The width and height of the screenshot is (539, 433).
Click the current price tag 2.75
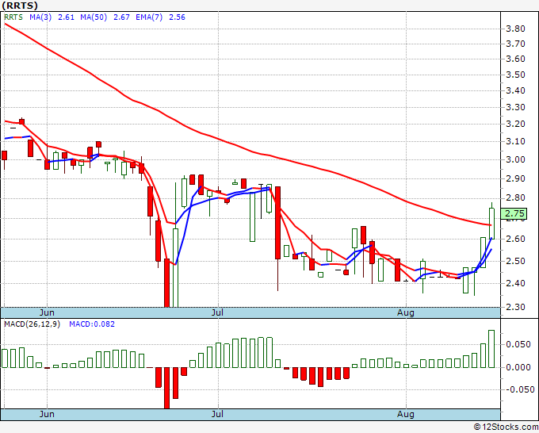tap(514, 213)
